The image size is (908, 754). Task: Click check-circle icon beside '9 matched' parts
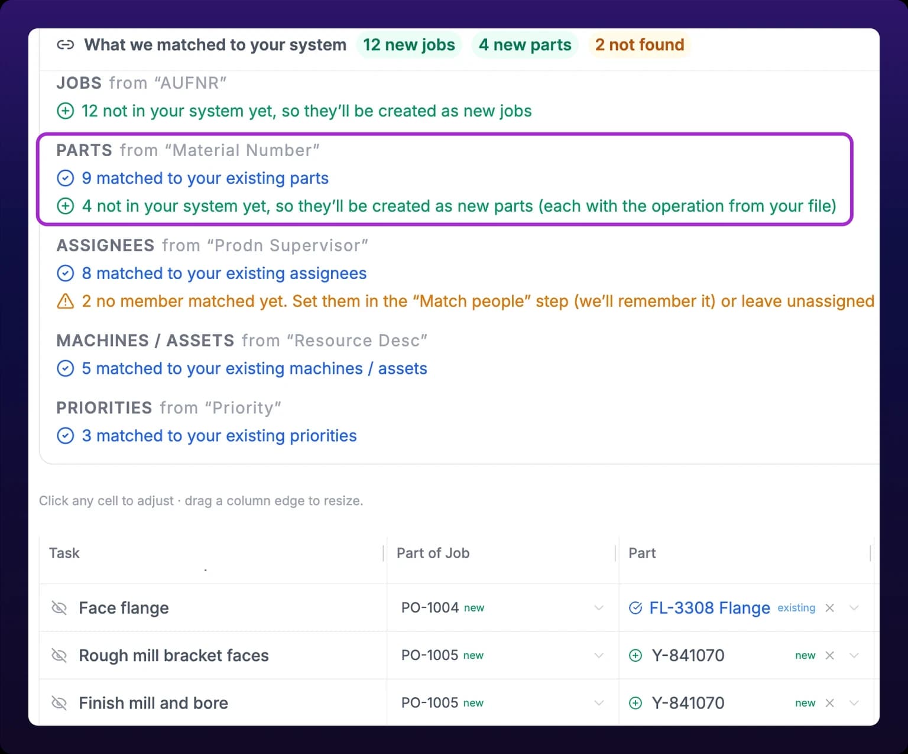pos(65,178)
